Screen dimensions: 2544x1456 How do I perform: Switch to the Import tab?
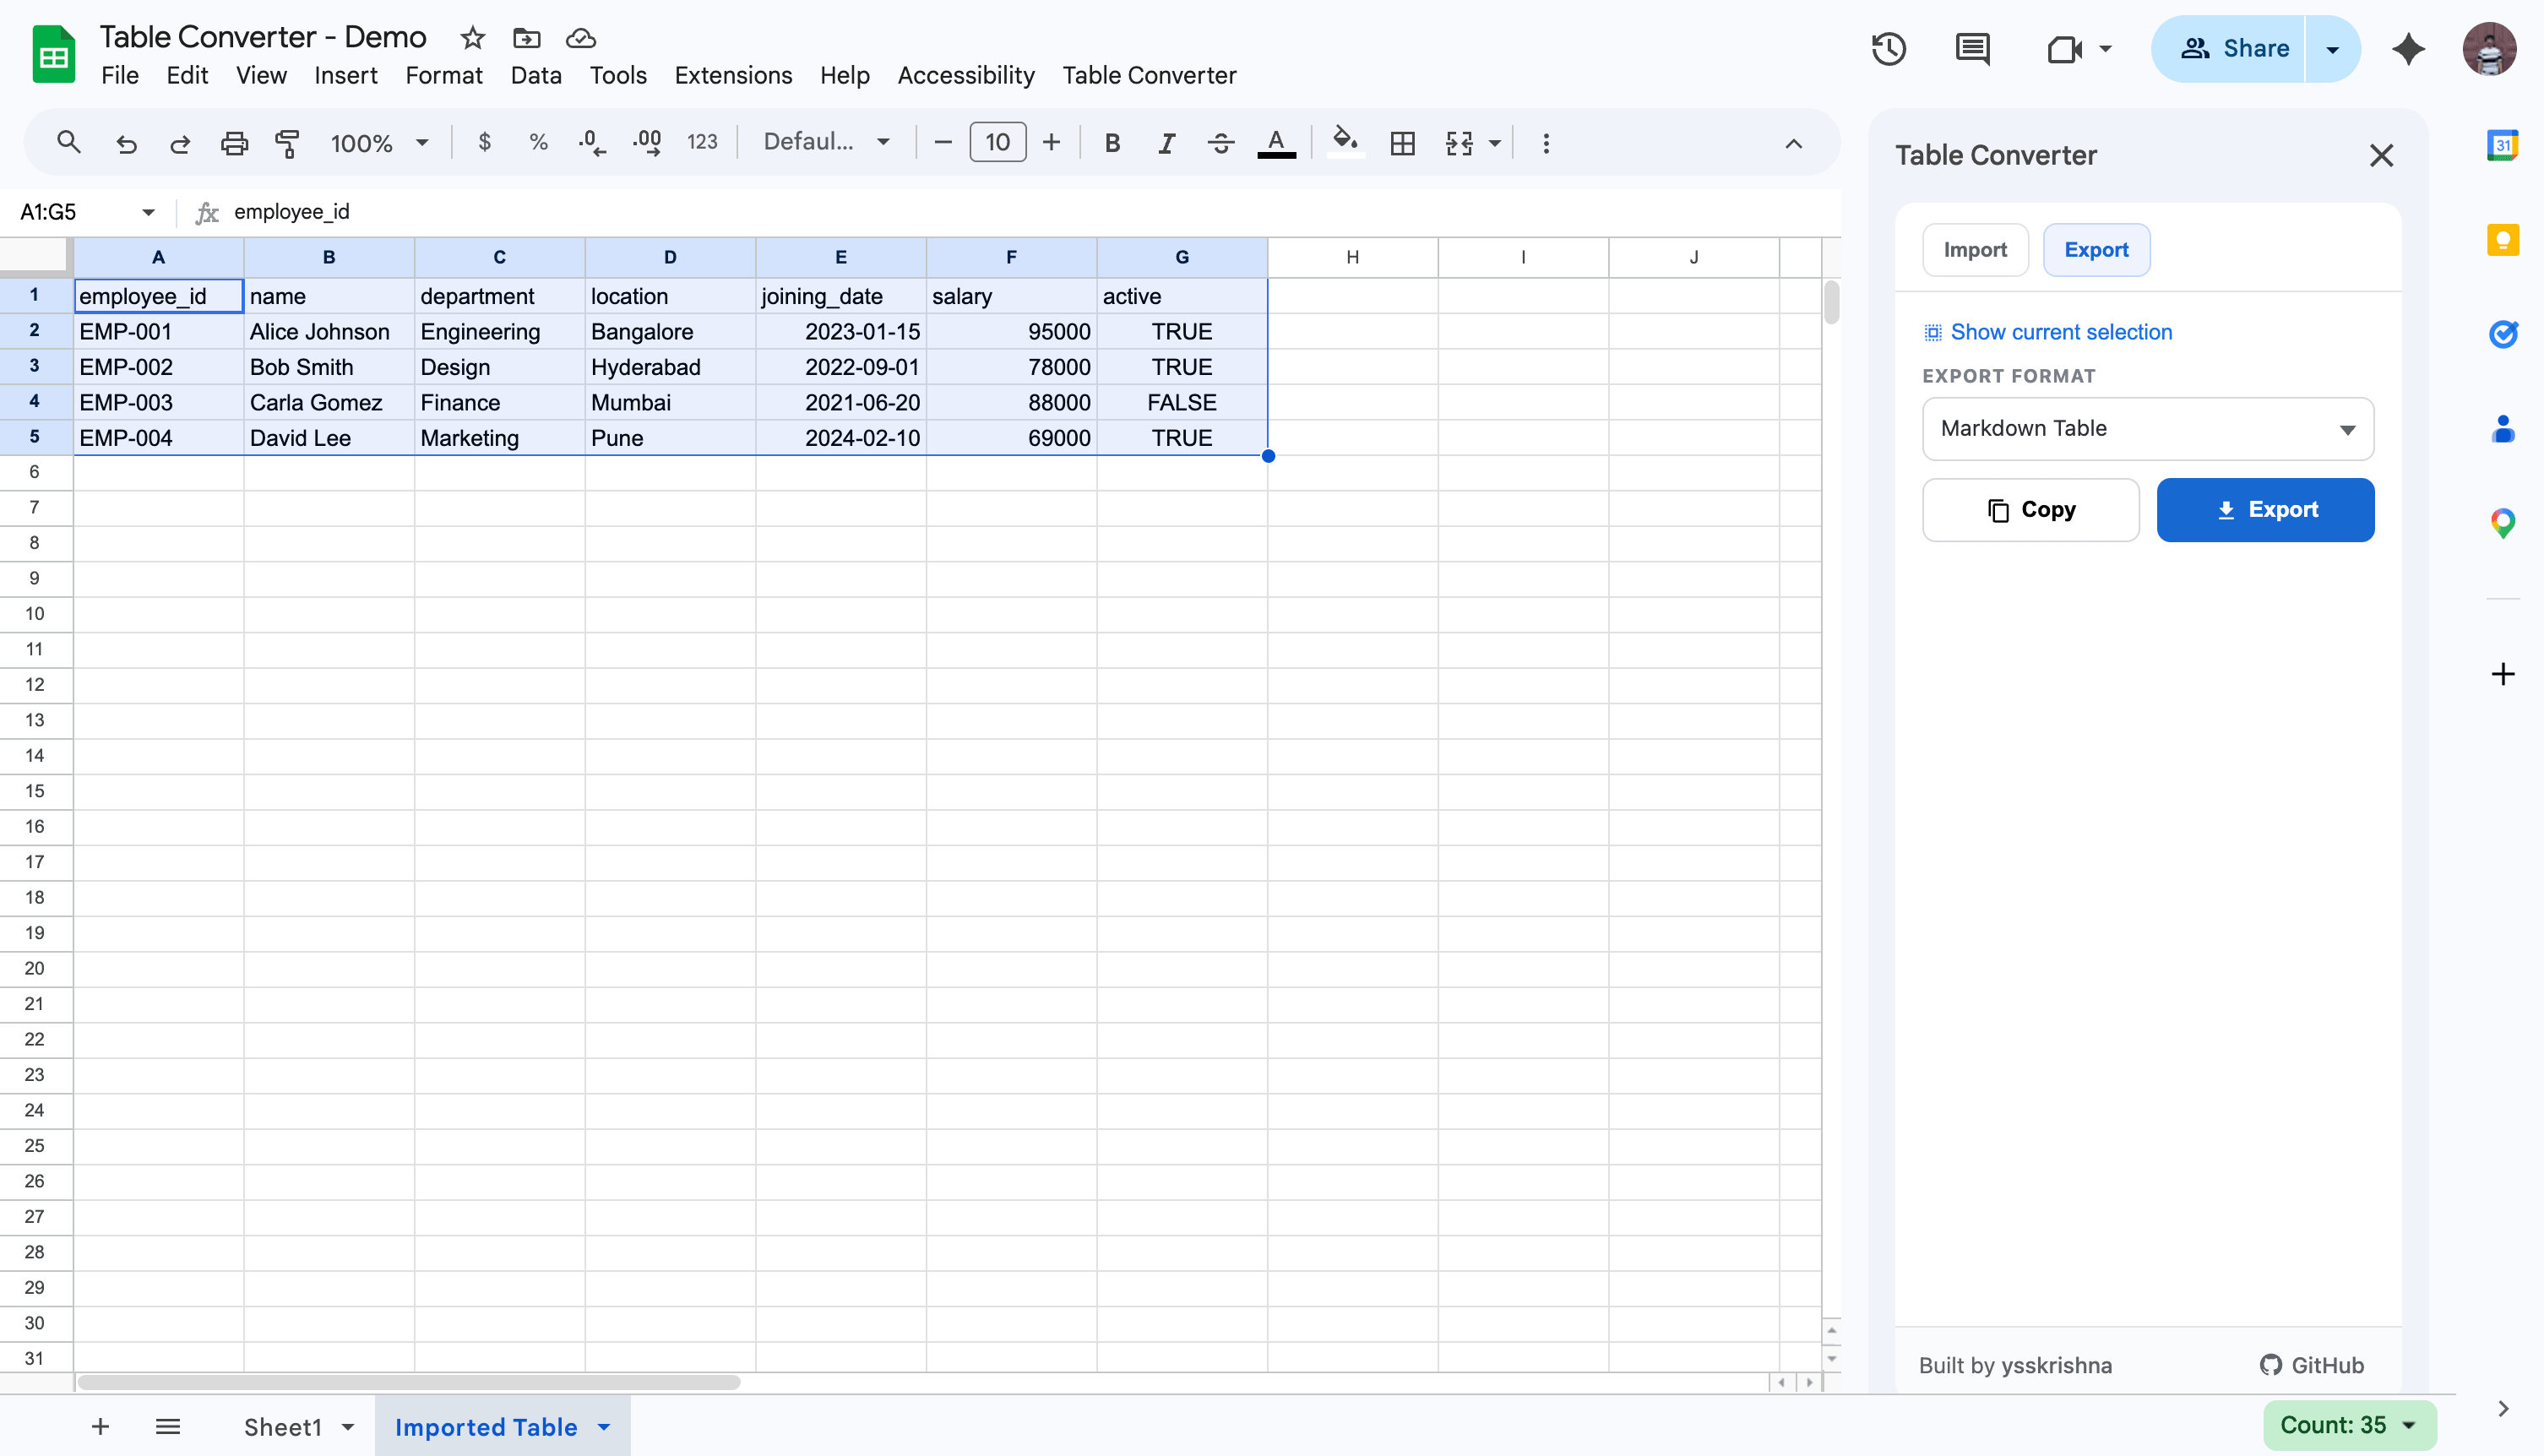[x=1974, y=250]
